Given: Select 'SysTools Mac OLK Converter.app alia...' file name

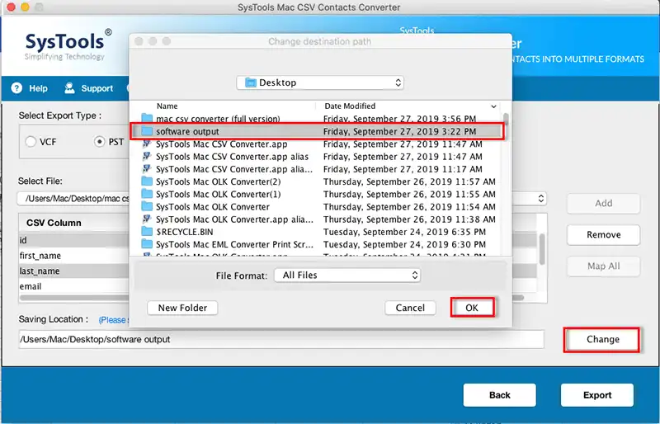Looking at the screenshot, I should click(234, 219).
